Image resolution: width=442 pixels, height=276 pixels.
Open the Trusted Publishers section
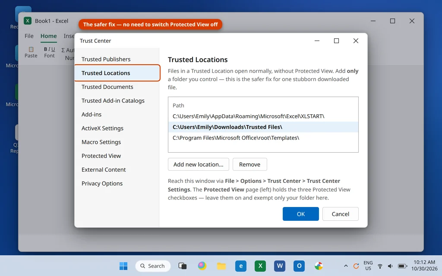(106, 59)
